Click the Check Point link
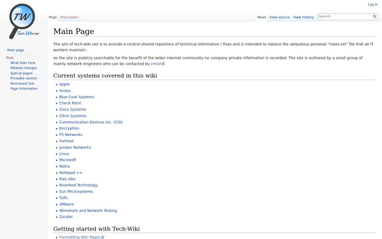This screenshot has height=239, width=382. click(x=70, y=103)
